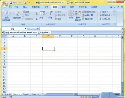
Task: Click 分类汇总 subtotal button
Action: coord(105,19)
